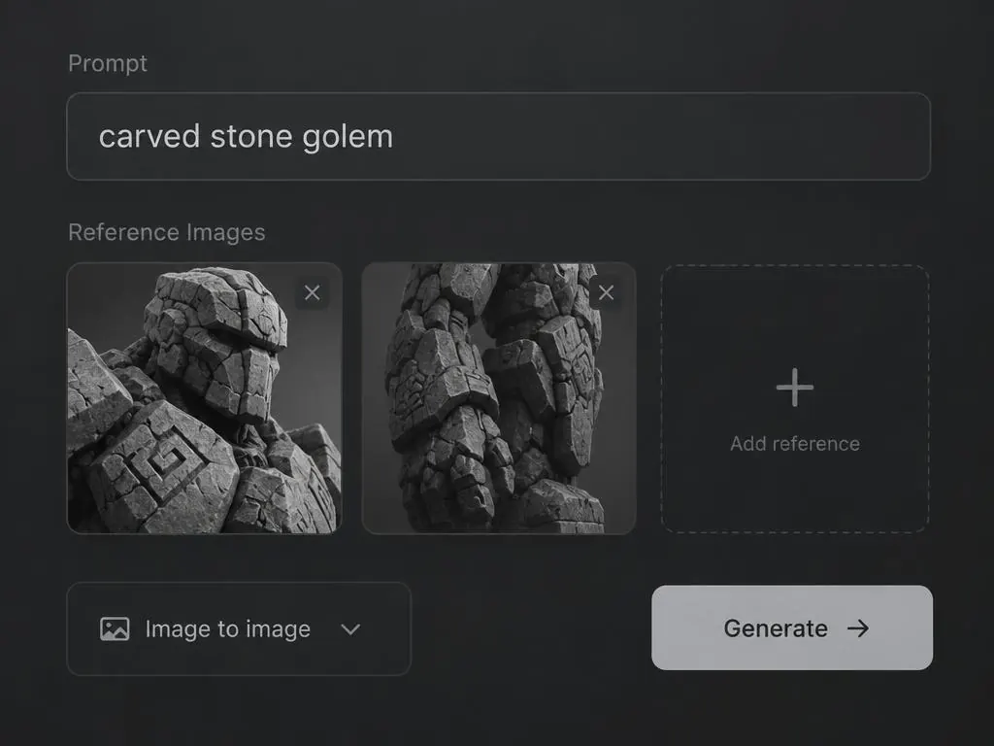Expand the Image to image chevron
This screenshot has height=746, width=994.
tap(350, 629)
